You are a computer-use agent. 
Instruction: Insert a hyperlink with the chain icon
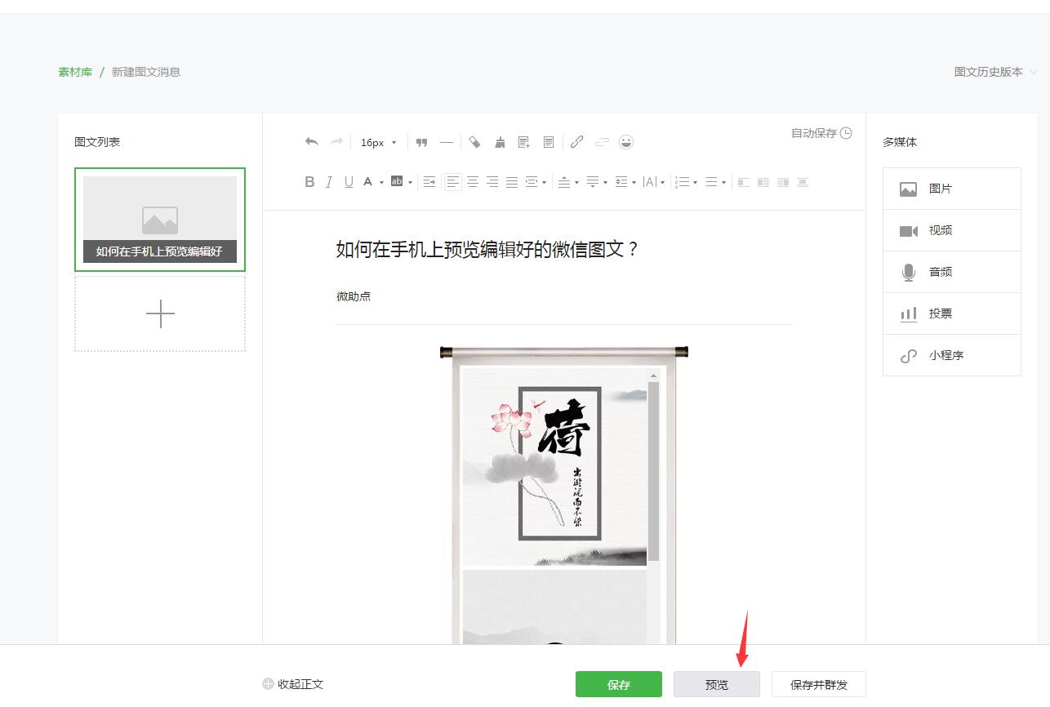pos(576,142)
